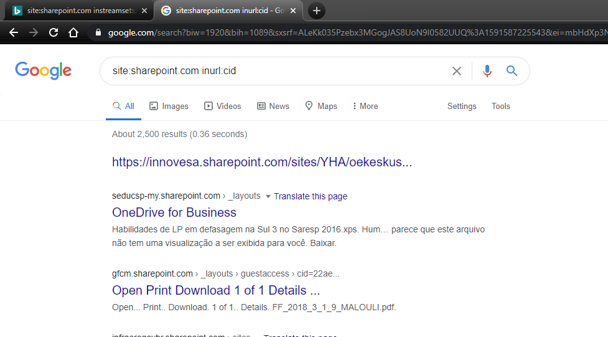Start voice search with microphone
Image resolution: width=608 pixels, height=337 pixels.
487,71
